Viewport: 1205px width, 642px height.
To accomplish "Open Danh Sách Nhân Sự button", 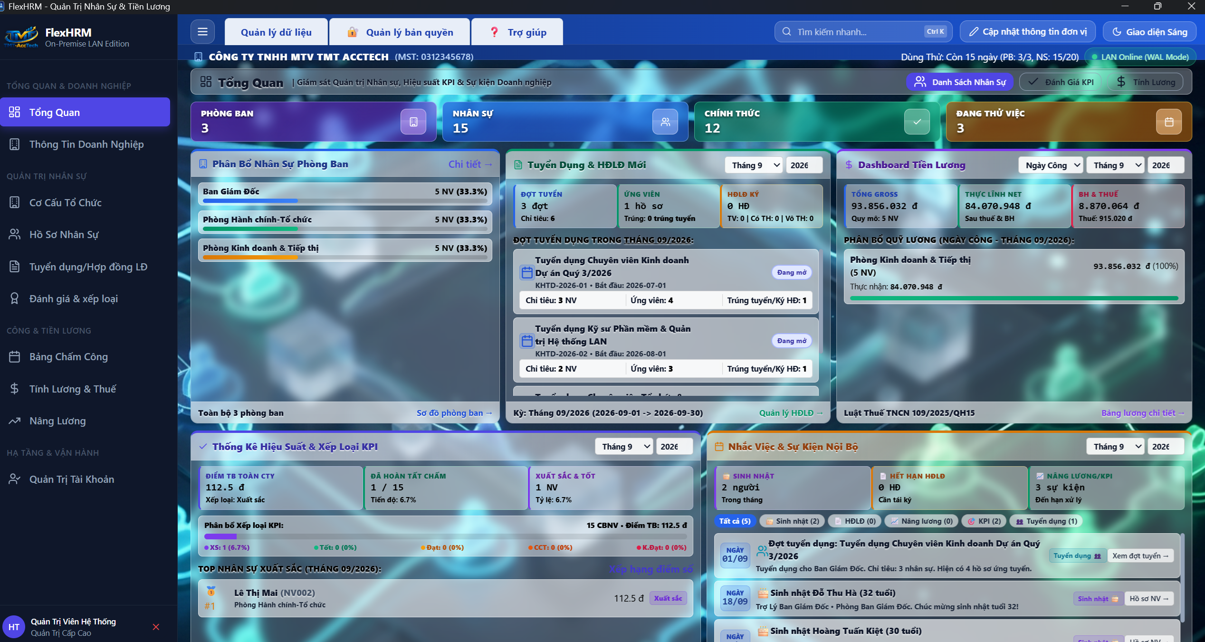I will pyautogui.click(x=960, y=82).
